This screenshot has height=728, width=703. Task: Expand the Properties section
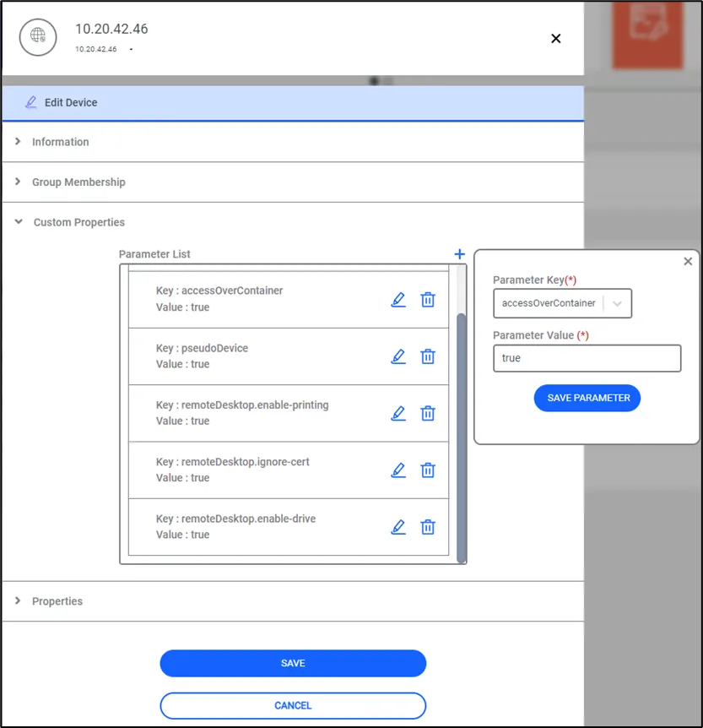click(x=293, y=601)
